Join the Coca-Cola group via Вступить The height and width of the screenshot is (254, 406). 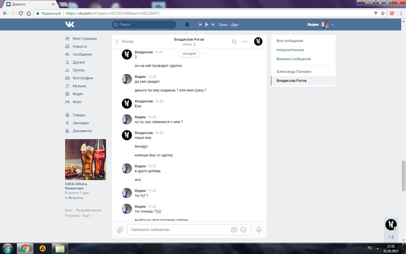click(74, 198)
